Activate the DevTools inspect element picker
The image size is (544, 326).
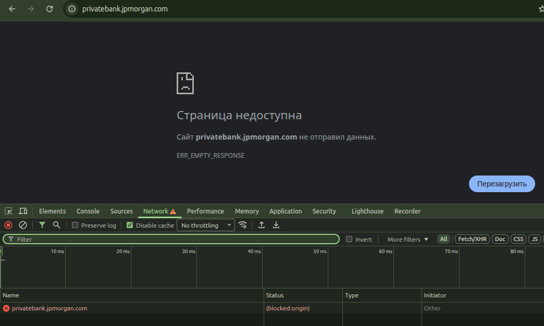(x=8, y=211)
